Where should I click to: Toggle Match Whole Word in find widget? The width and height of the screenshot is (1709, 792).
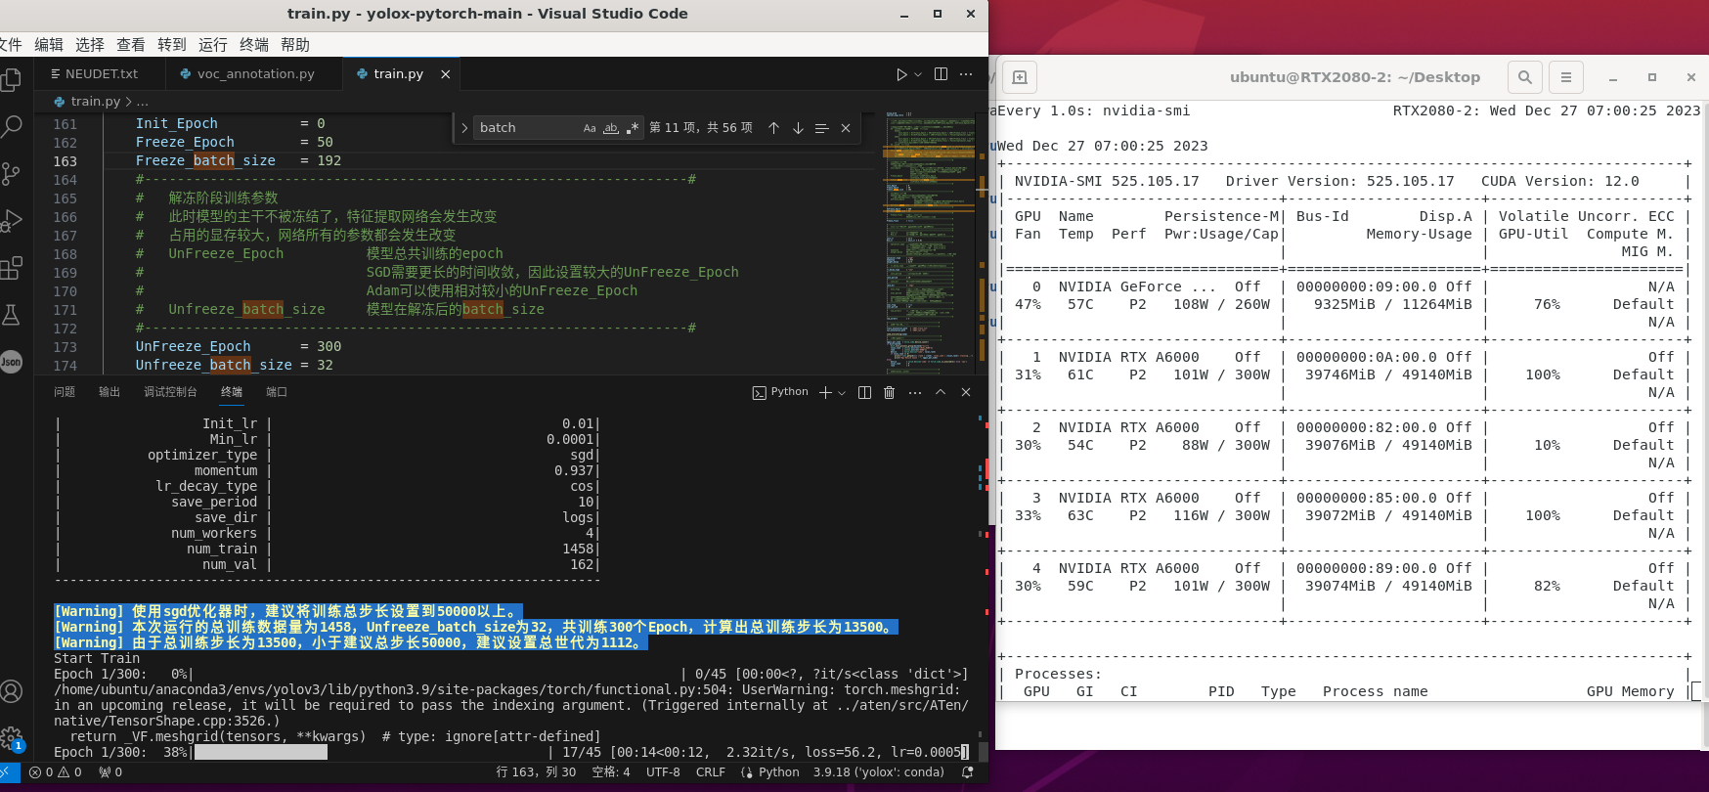click(611, 128)
